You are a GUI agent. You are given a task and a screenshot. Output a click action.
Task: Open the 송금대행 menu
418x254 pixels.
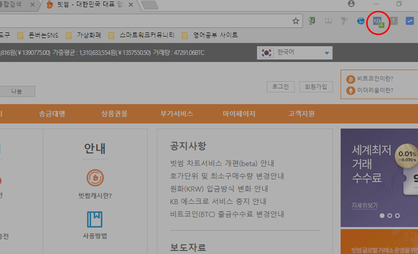[x=52, y=114]
